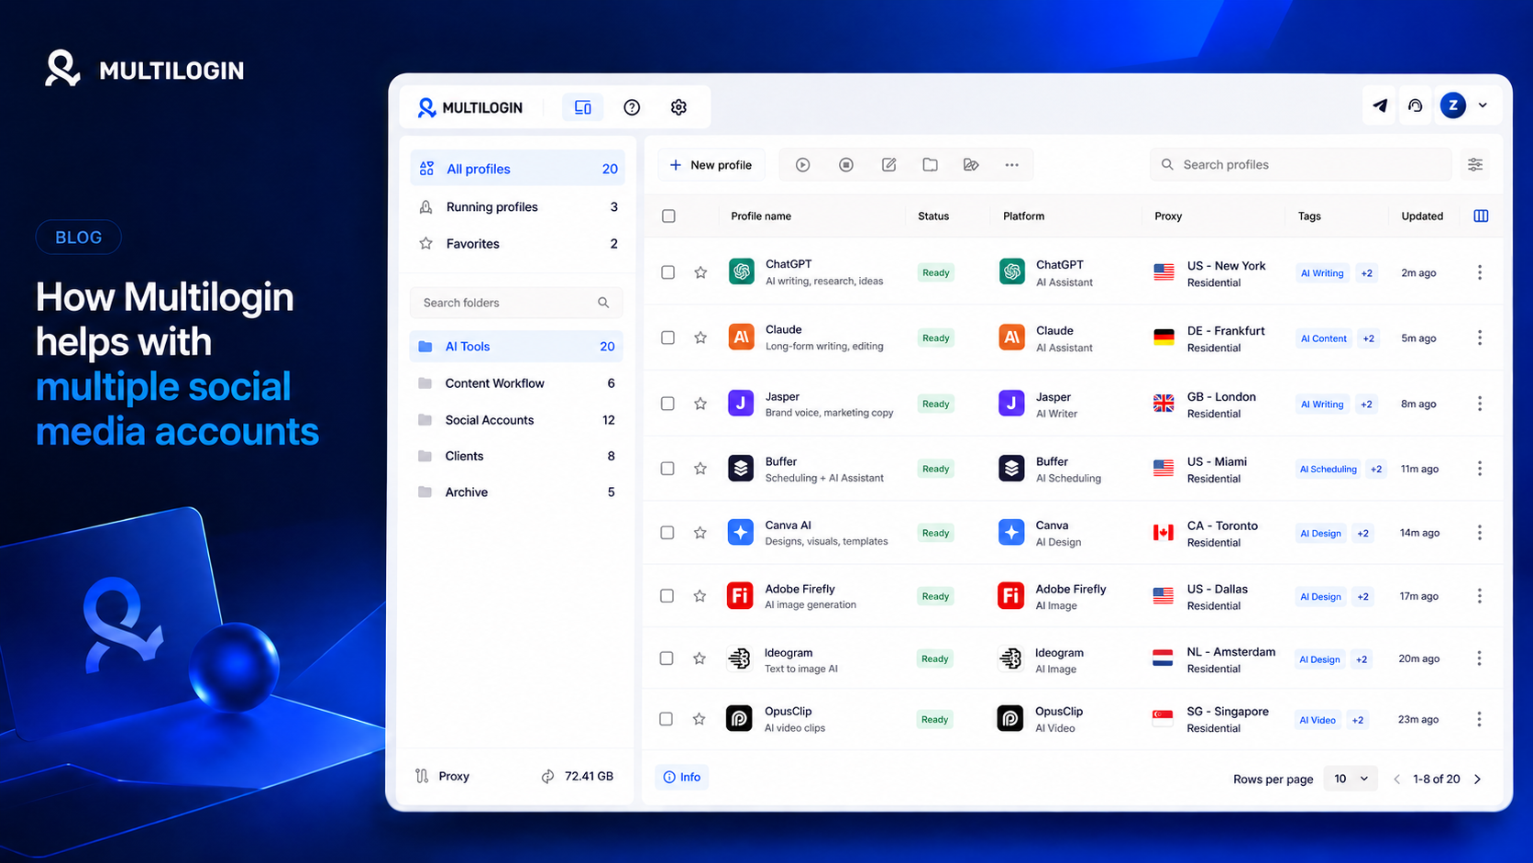This screenshot has height=863, width=1533.
Task: Open the Ideogram row three-dot menu
Action: (x=1480, y=658)
